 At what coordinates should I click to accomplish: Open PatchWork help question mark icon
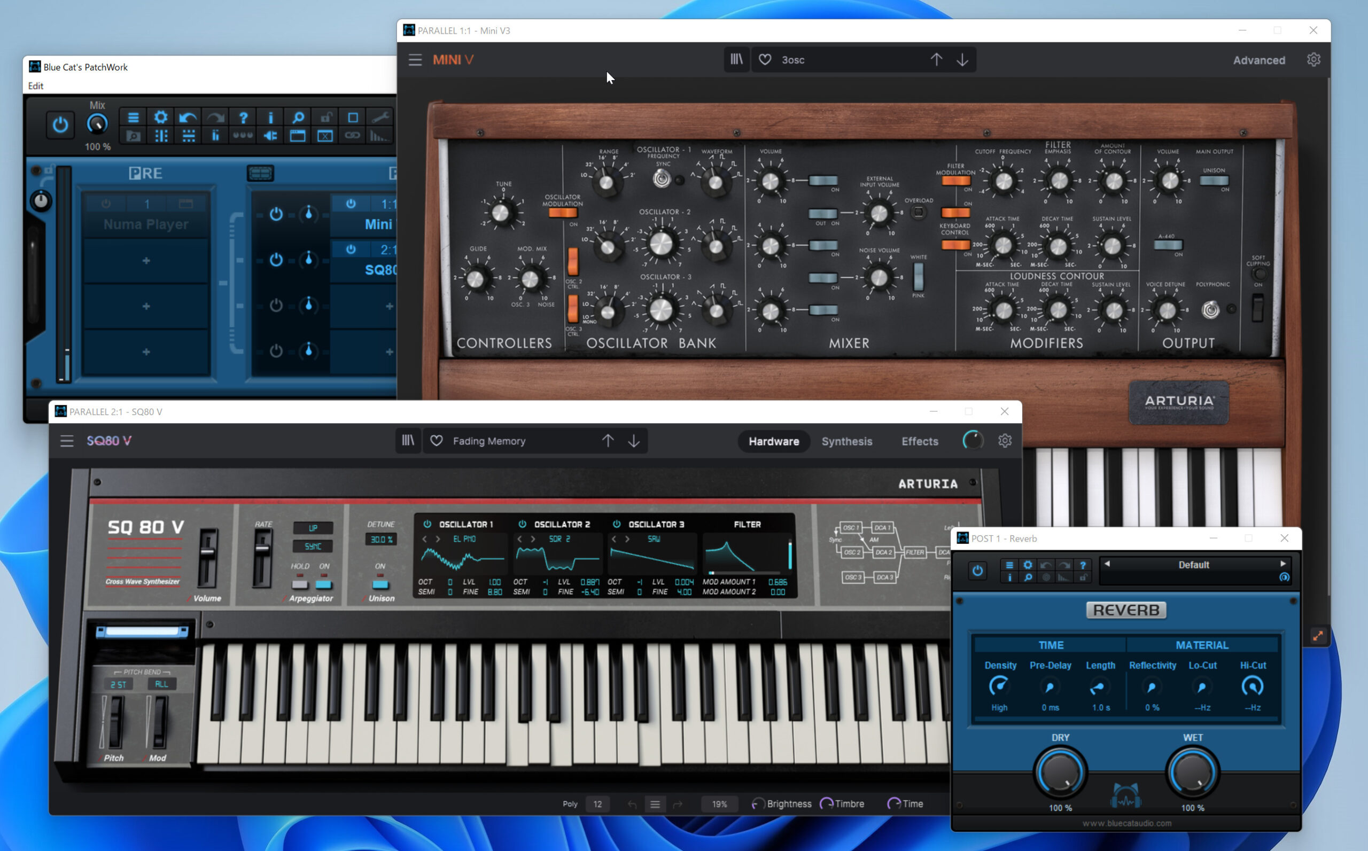[243, 117]
